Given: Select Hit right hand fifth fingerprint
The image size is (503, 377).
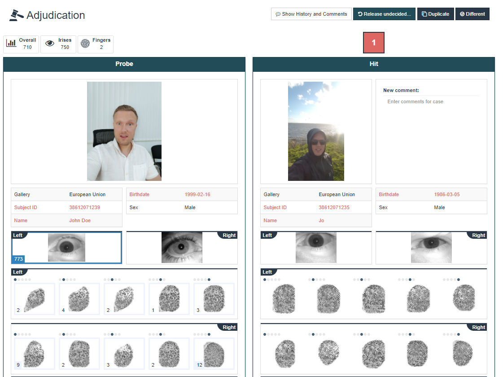Looking at the screenshot, I should point(463,353).
